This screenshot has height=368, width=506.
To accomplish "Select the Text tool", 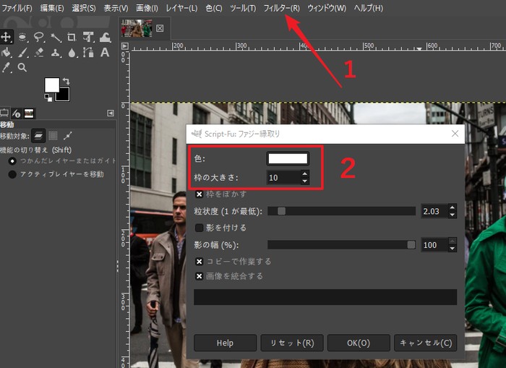I will (x=105, y=52).
